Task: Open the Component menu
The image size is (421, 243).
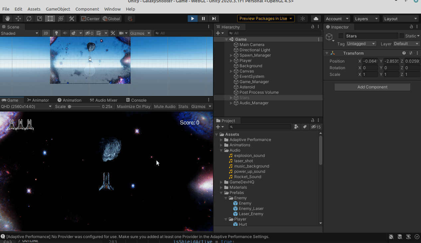Action: pos(87,9)
